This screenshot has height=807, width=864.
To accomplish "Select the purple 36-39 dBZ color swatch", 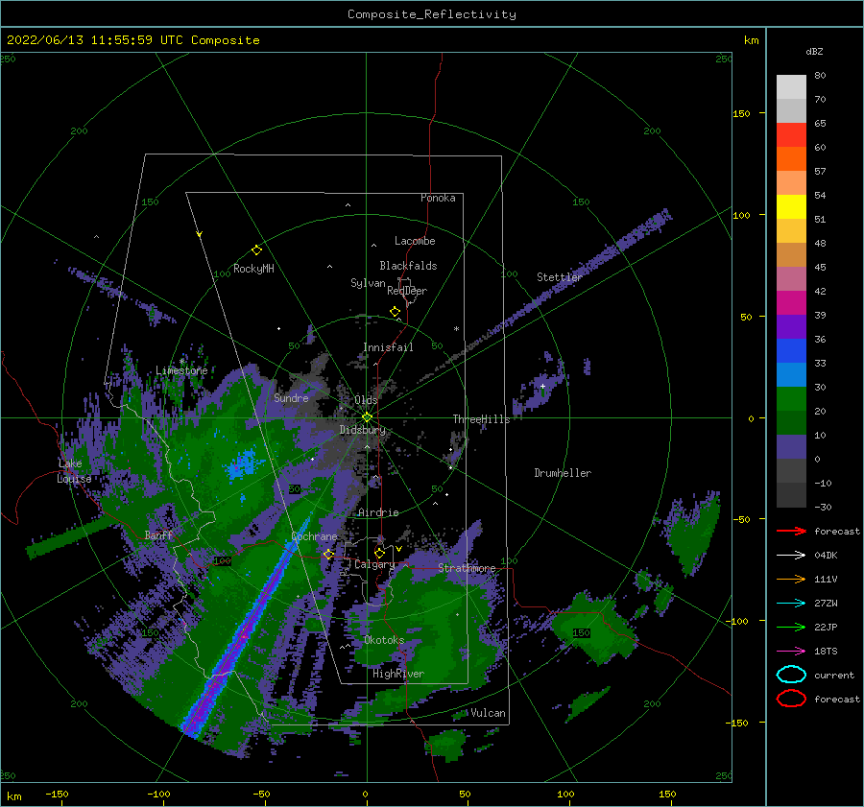I will (x=791, y=326).
